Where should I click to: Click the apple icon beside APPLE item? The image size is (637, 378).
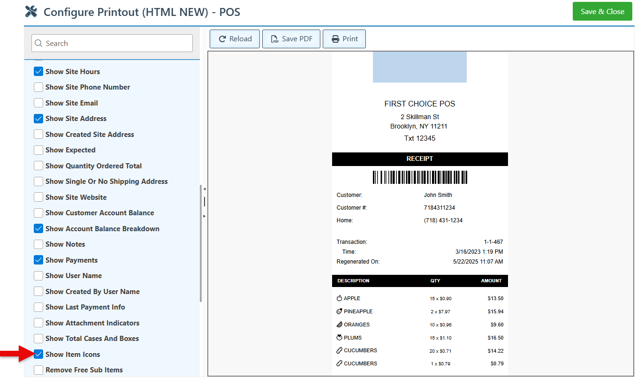(340, 298)
